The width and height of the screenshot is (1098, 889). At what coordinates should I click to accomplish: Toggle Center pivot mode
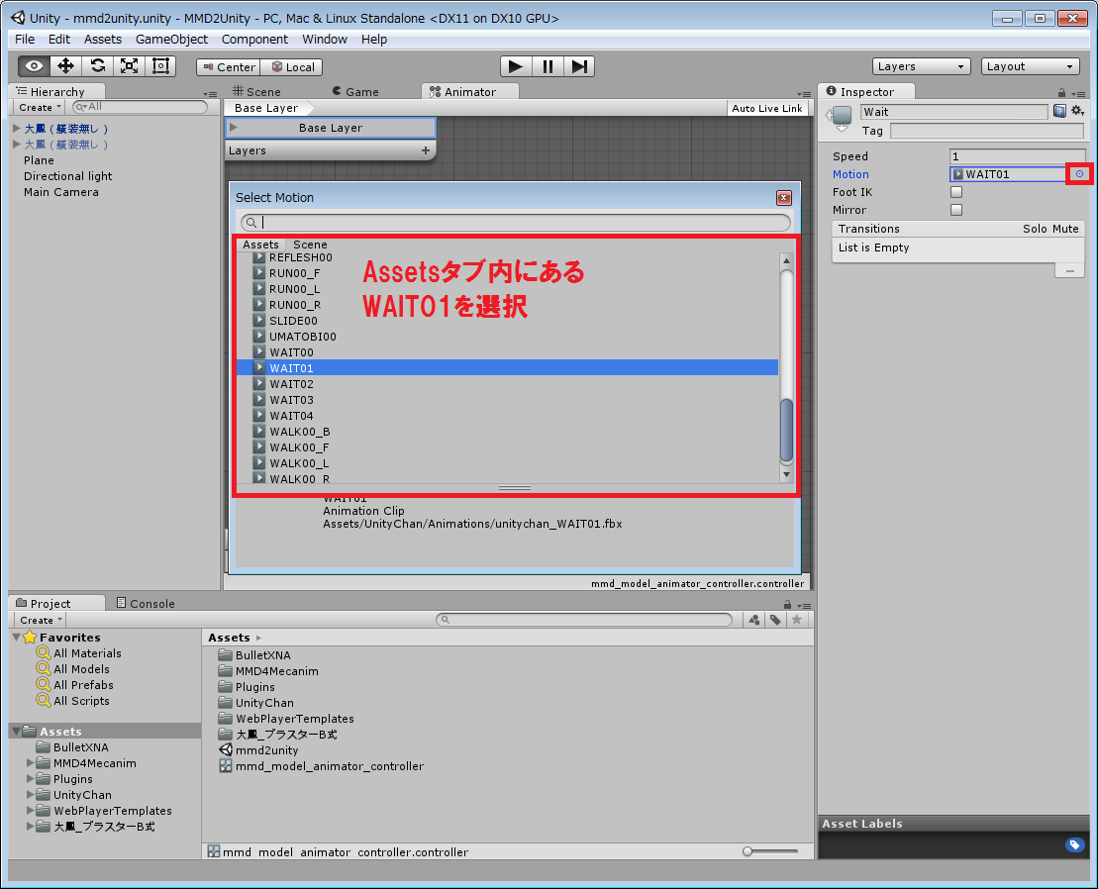pos(229,67)
